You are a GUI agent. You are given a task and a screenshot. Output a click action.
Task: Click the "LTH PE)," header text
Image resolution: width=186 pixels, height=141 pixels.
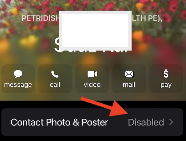tap(147, 18)
